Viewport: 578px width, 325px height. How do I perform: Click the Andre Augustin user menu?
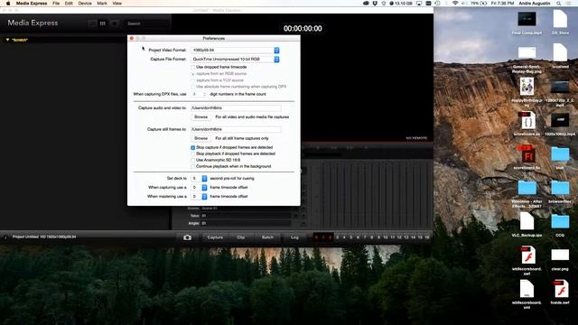[535, 4]
